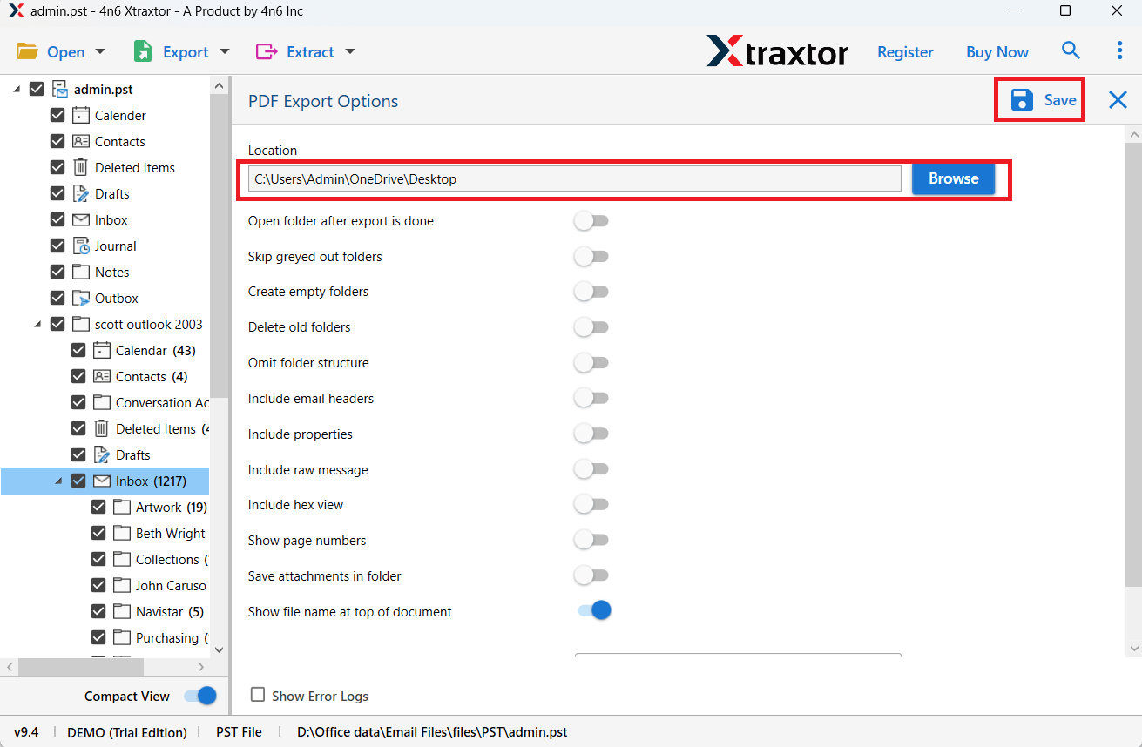This screenshot has height=747, width=1142.
Task: Click the Beth Wright folder icon
Action: pos(122,533)
